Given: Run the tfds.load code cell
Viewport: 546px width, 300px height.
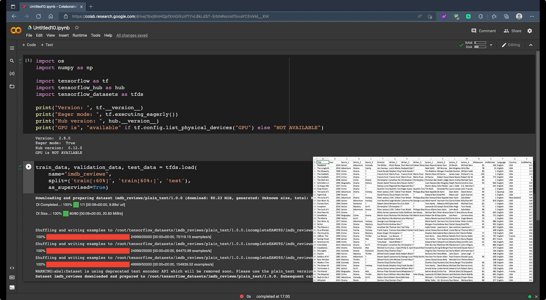Looking at the screenshot, I should (28, 166).
